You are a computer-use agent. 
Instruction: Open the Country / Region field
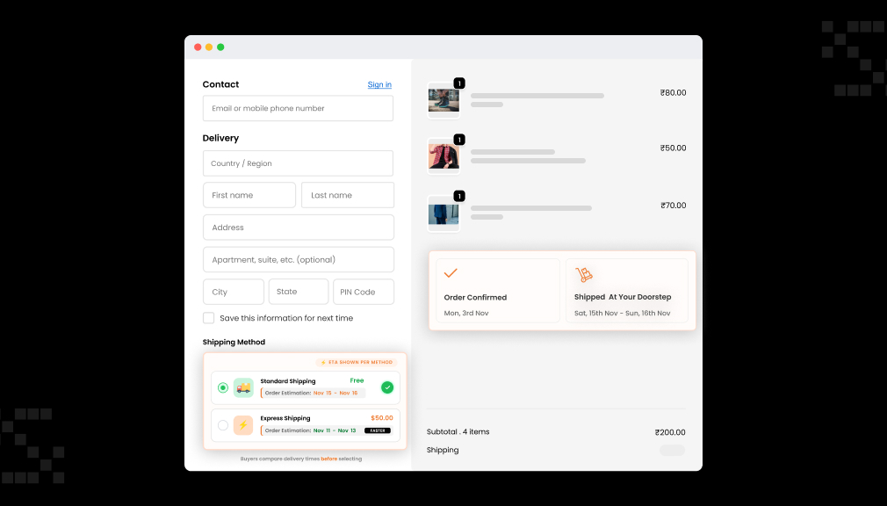(x=298, y=163)
